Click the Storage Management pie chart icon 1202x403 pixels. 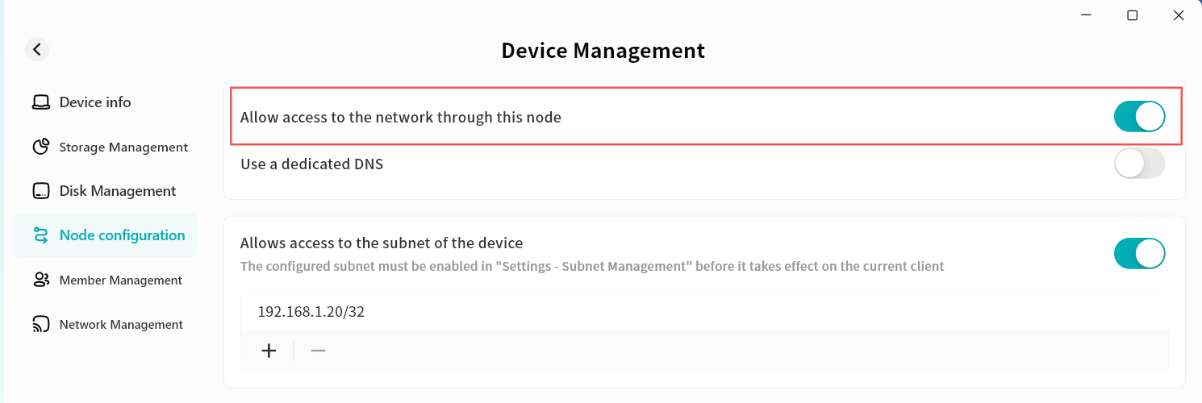point(40,147)
